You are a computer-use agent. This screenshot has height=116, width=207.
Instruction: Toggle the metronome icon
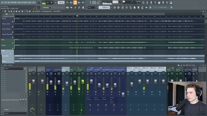pyautogui.click(x=67, y=3)
